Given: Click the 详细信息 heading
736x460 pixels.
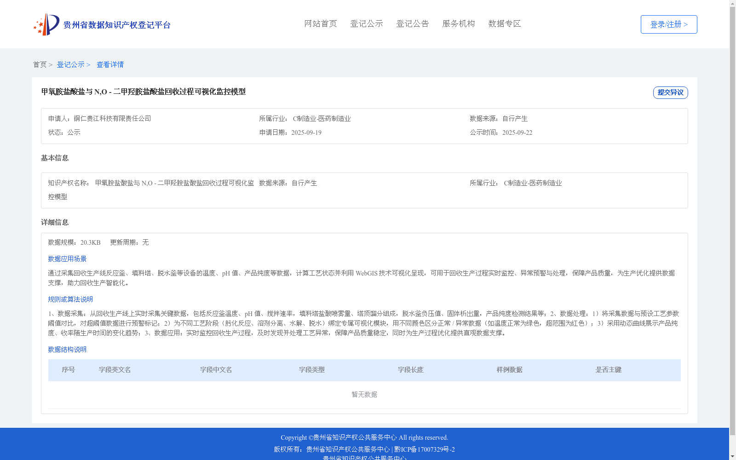Looking at the screenshot, I should tap(55, 223).
